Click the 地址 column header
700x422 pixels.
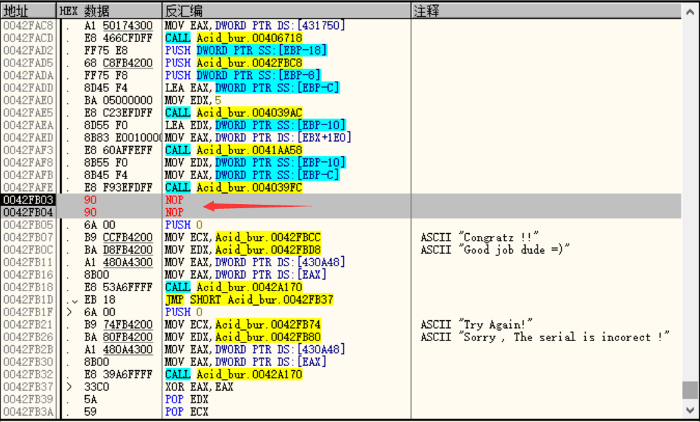[x=28, y=10]
